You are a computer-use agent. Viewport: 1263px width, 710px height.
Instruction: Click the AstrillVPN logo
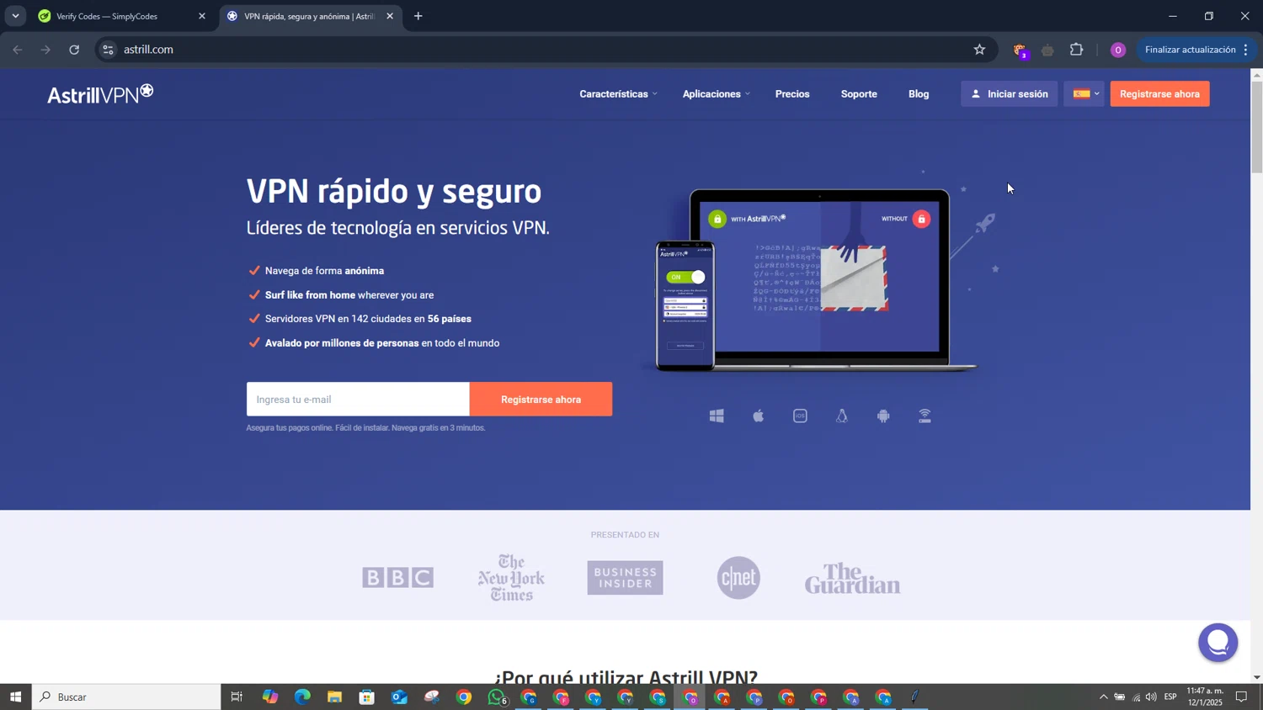pyautogui.click(x=100, y=93)
